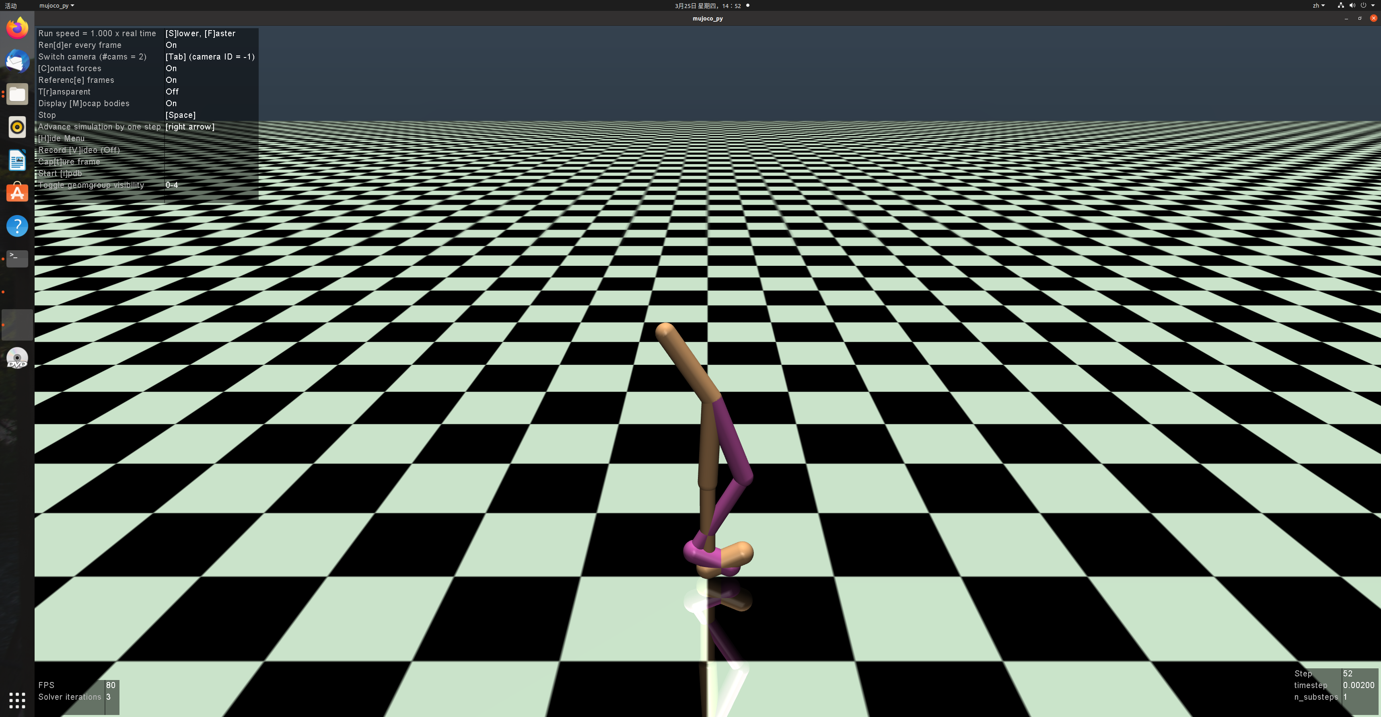This screenshot has height=717, width=1381.
Task: Show Applications grid button
Action: coord(17,700)
